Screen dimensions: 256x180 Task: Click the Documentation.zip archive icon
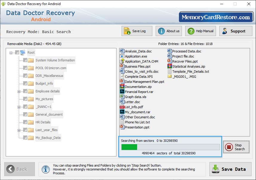[122, 86]
